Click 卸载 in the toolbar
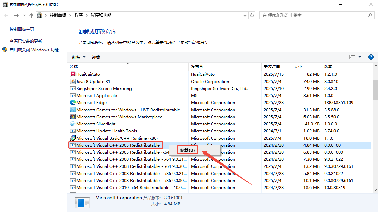 [x=96, y=57]
